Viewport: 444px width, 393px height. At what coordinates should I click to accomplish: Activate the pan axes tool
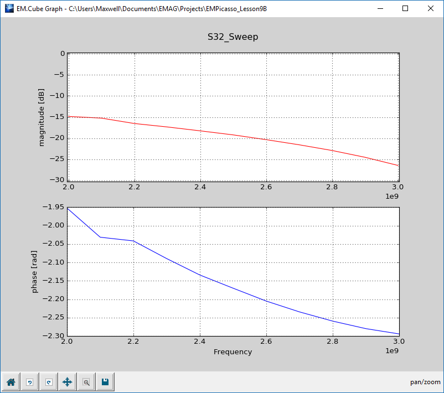tap(67, 382)
